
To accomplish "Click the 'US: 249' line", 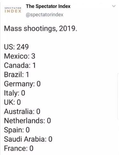I will coord(16,47).
